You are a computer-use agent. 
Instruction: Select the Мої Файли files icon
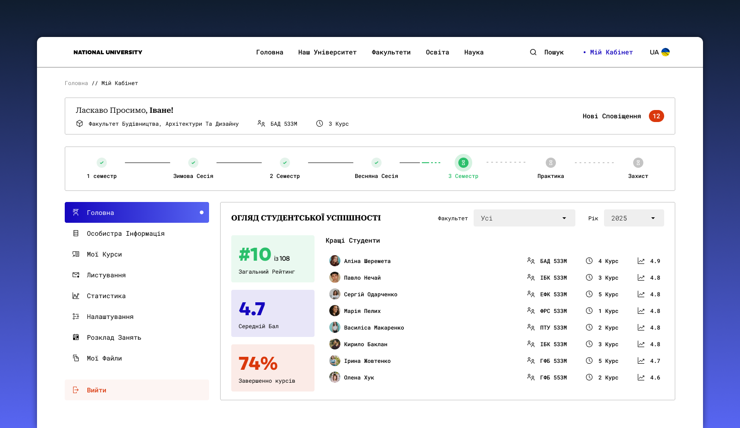coord(76,358)
